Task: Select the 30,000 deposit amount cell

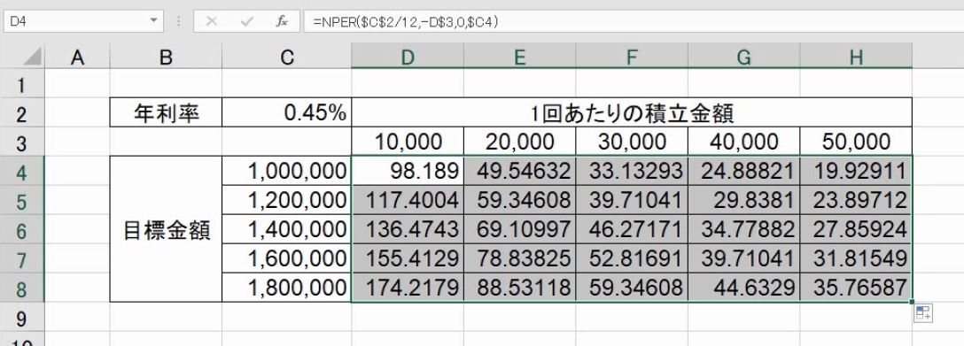Action: click(x=632, y=142)
